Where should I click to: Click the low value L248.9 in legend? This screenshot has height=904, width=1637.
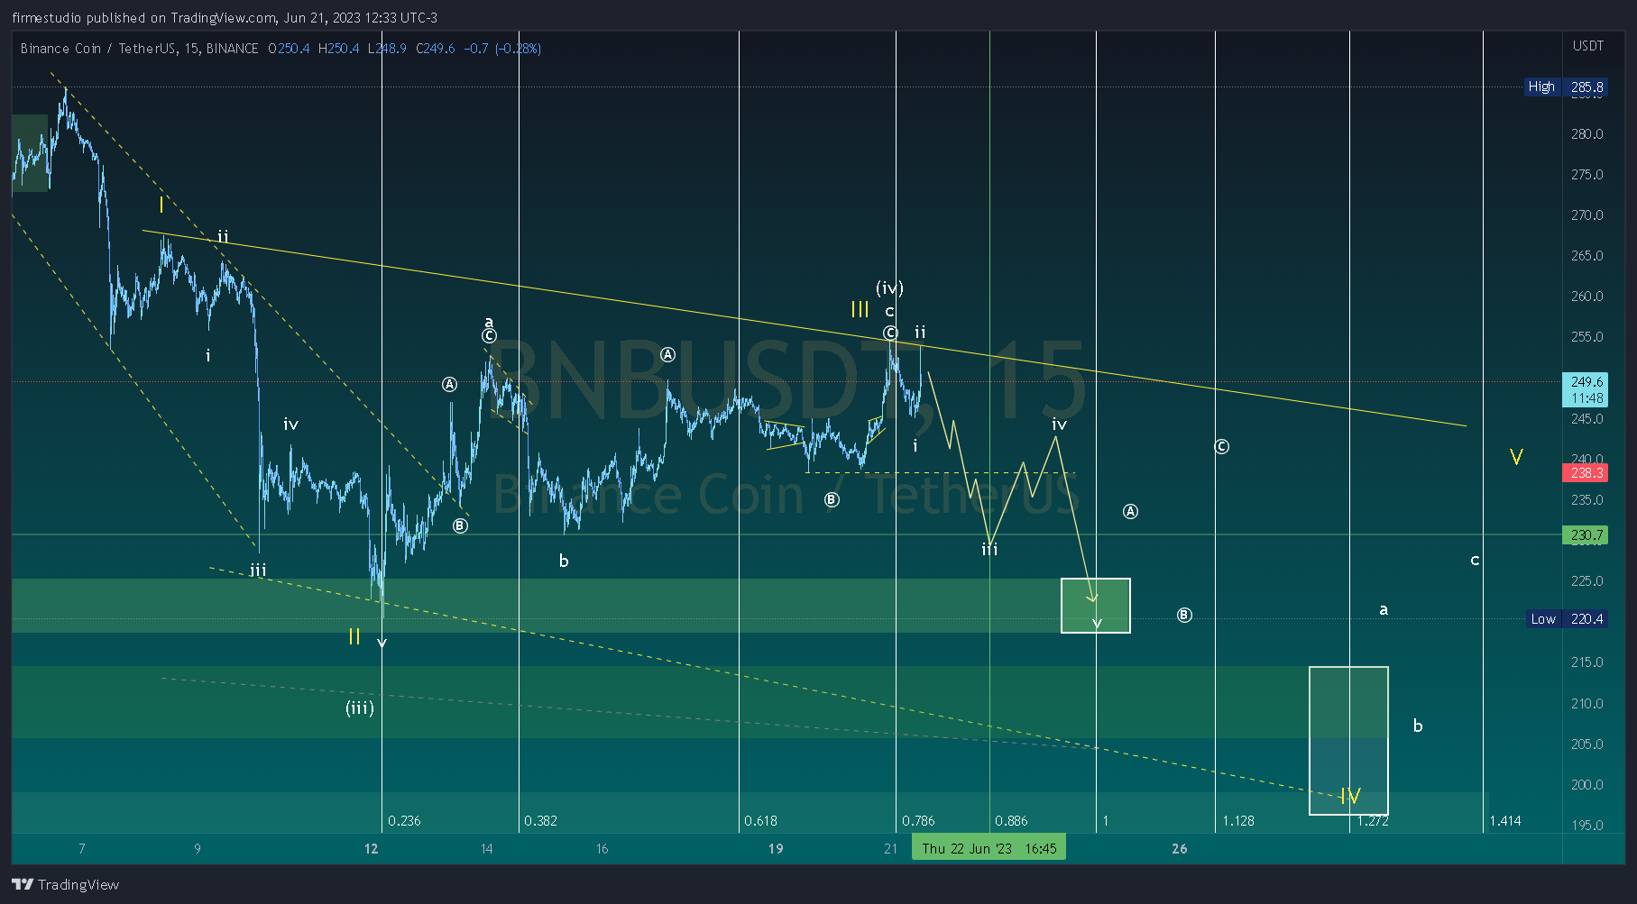tap(387, 49)
